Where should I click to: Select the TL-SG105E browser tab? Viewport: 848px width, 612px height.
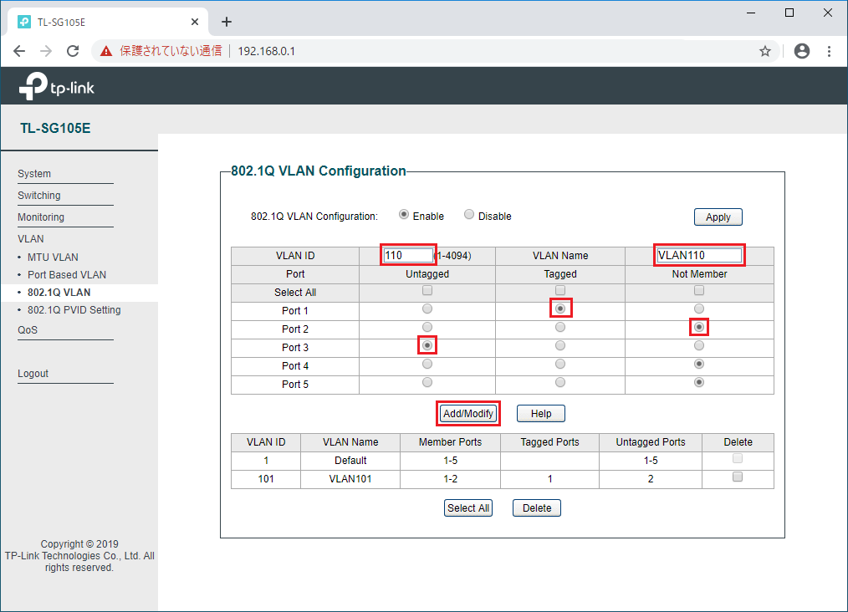point(108,23)
